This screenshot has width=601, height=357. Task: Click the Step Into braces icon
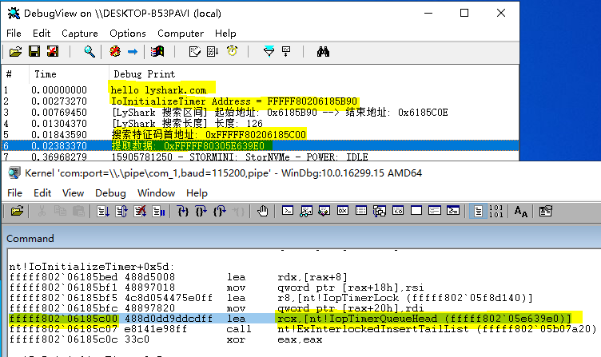(x=183, y=211)
